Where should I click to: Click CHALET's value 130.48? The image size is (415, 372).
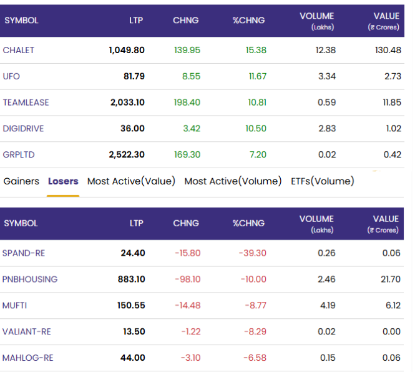(x=388, y=50)
